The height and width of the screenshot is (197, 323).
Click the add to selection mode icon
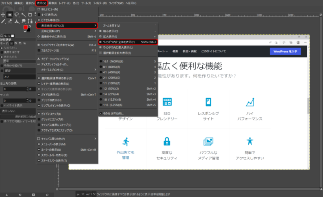click(x=16, y=44)
